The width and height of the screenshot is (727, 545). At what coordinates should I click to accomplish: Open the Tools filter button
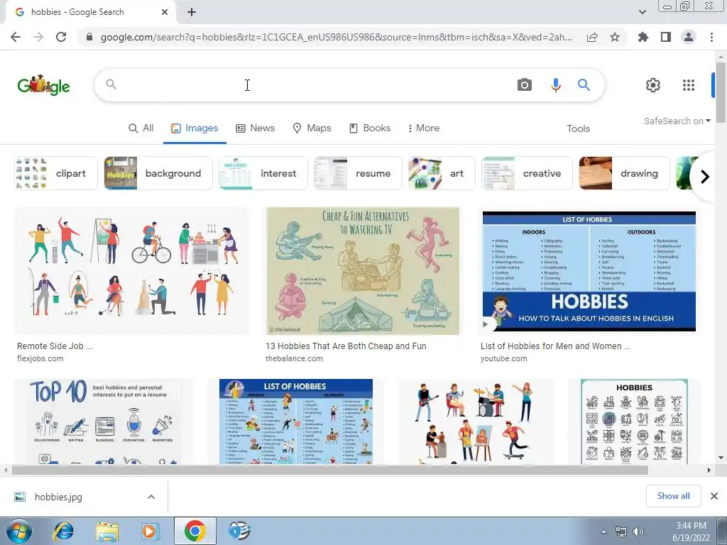coord(578,129)
